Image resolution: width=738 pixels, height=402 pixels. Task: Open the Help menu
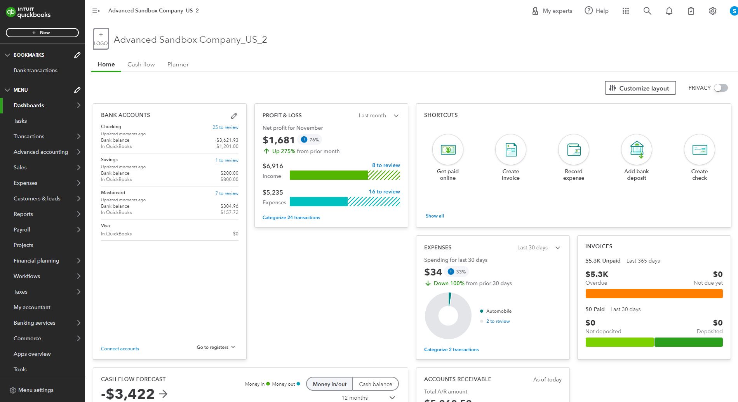597,11
